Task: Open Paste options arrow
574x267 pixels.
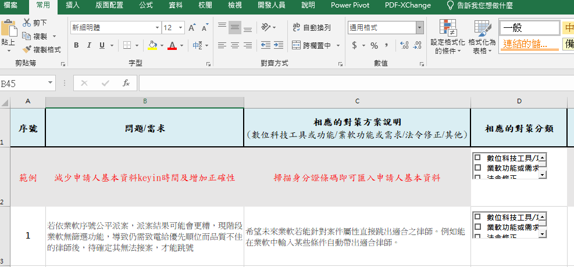Action: tap(9, 50)
